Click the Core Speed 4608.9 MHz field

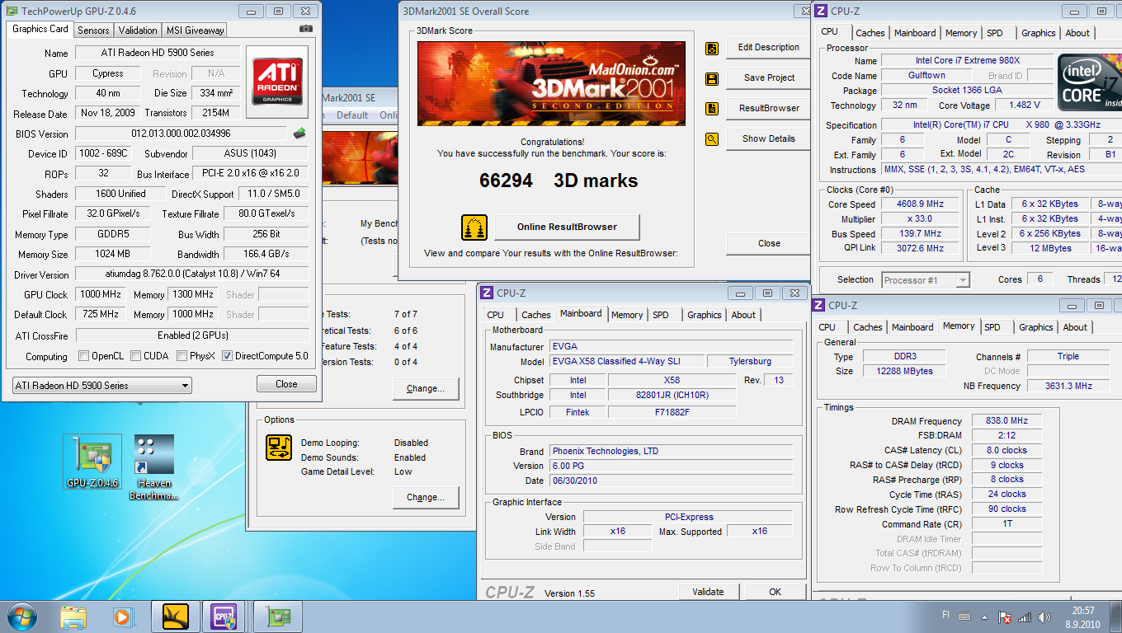pos(920,204)
